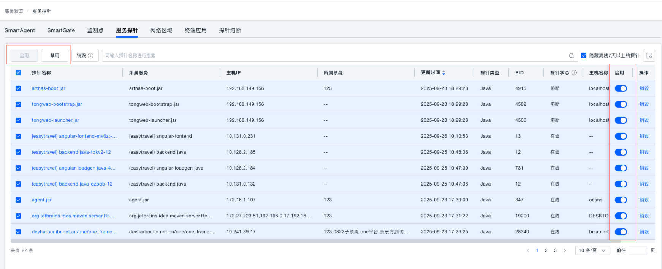The image size is (662, 269).
Task: Click info icon beside 销毁 button
Action: tap(90, 56)
